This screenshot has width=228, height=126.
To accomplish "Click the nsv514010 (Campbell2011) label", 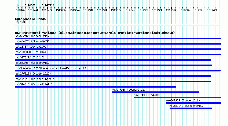I will [x=34, y=84].
